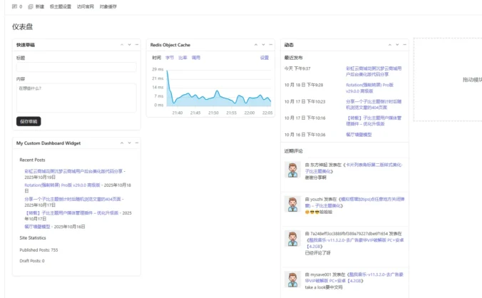Open post dated 10月16日 下午10:36 in 动态
Screen dimensions: 482x298
click(359, 135)
